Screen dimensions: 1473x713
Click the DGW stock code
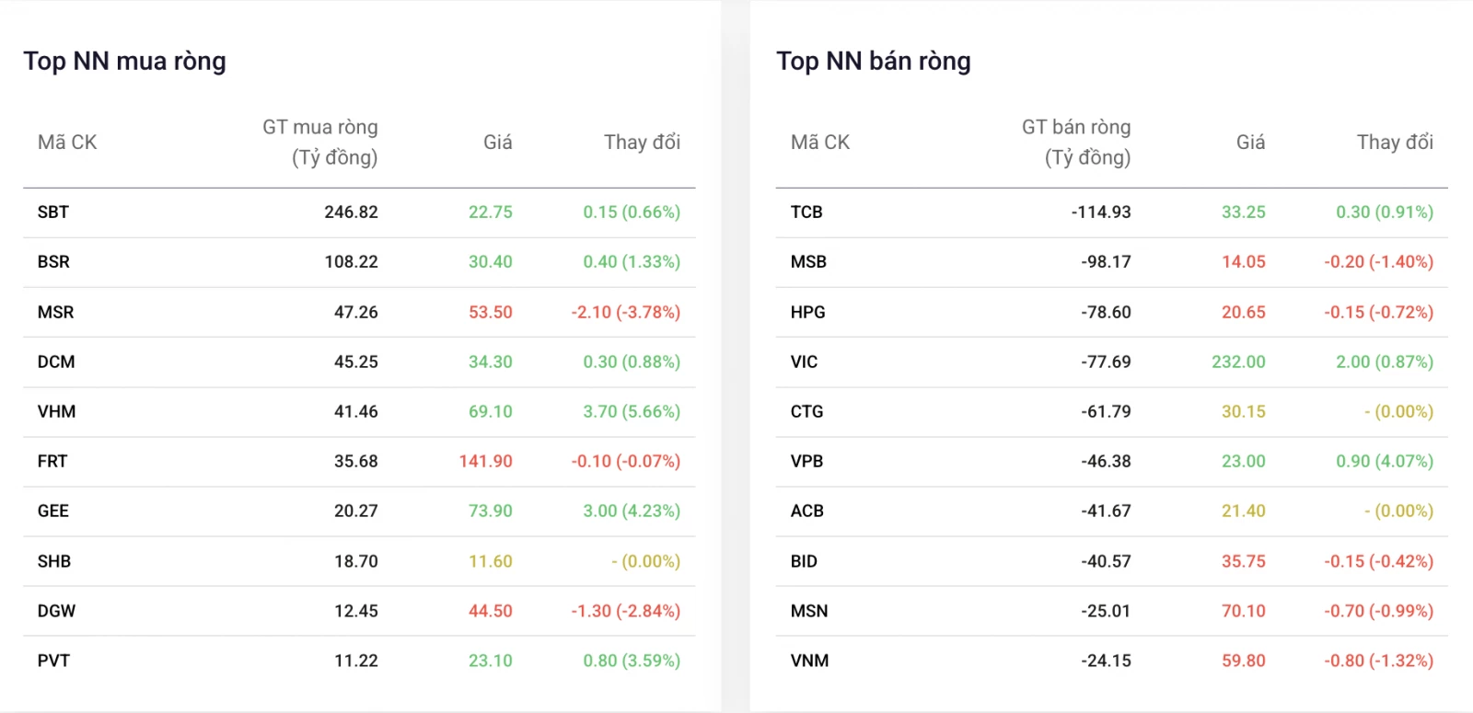(56, 611)
